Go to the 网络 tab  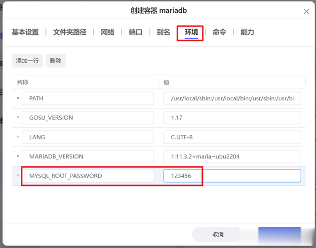tap(108, 32)
